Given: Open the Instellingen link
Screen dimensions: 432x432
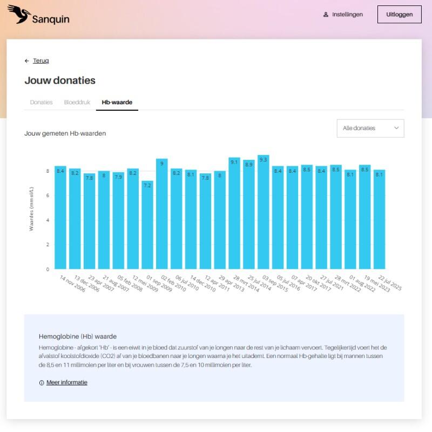Looking at the screenshot, I should tap(347, 15).
